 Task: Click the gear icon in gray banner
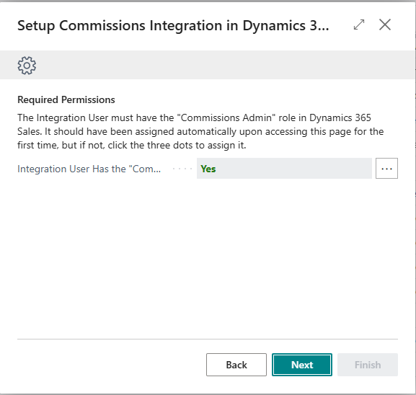pos(27,66)
